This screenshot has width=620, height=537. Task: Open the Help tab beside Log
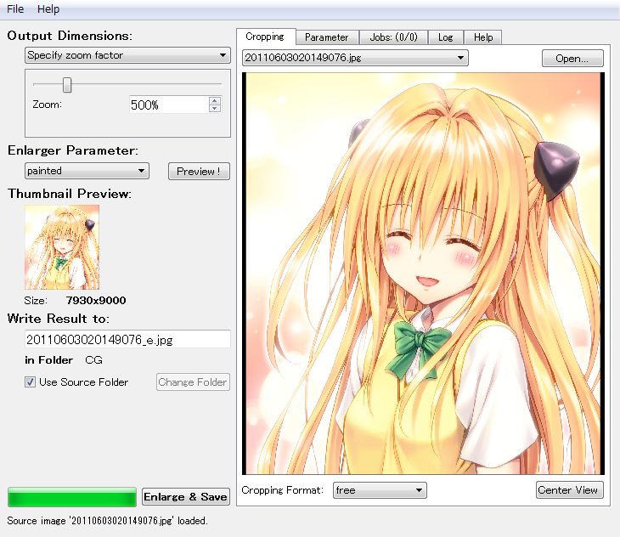pyautogui.click(x=482, y=37)
